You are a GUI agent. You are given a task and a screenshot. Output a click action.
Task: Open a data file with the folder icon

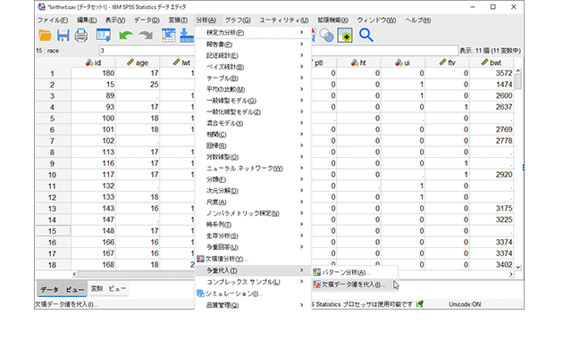point(45,35)
